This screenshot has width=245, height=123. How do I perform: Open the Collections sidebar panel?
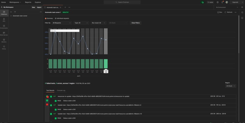pos(4,13)
